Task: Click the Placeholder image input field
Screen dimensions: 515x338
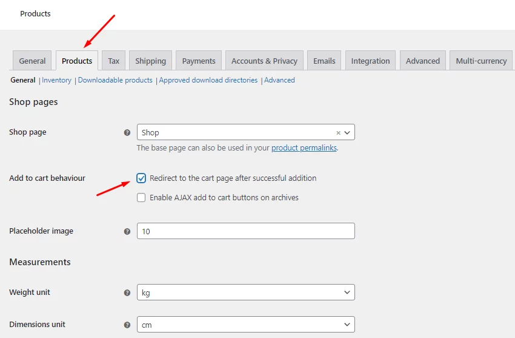Action: tap(245, 231)
